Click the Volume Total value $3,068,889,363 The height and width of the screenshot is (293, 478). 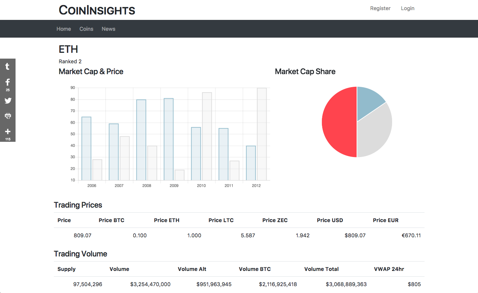click(x=346, y=284)
